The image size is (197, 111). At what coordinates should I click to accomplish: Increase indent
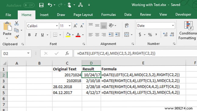[118, 35]
